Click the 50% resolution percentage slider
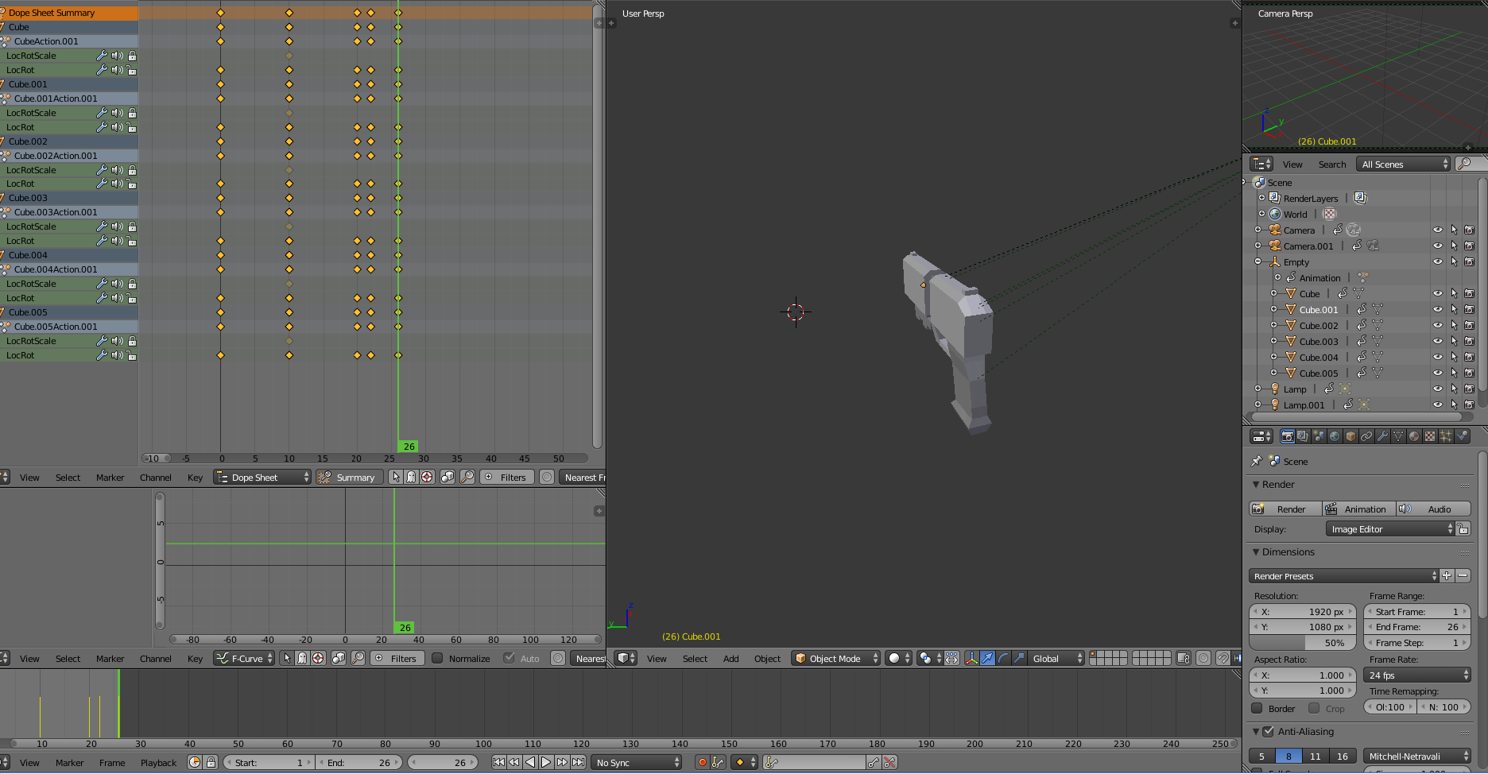The height and width of the screenshot is (774, 1488). pyautogui.click(x=1303, y=642)
